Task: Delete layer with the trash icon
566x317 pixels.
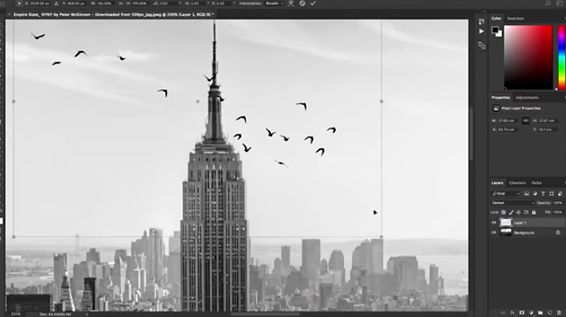Action: [559, 313]
